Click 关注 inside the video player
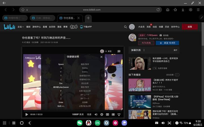204x127 pixels. (108, 51)
